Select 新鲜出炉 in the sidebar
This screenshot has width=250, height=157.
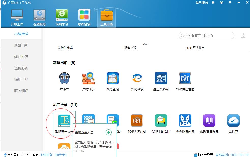[x=21, y=45]
